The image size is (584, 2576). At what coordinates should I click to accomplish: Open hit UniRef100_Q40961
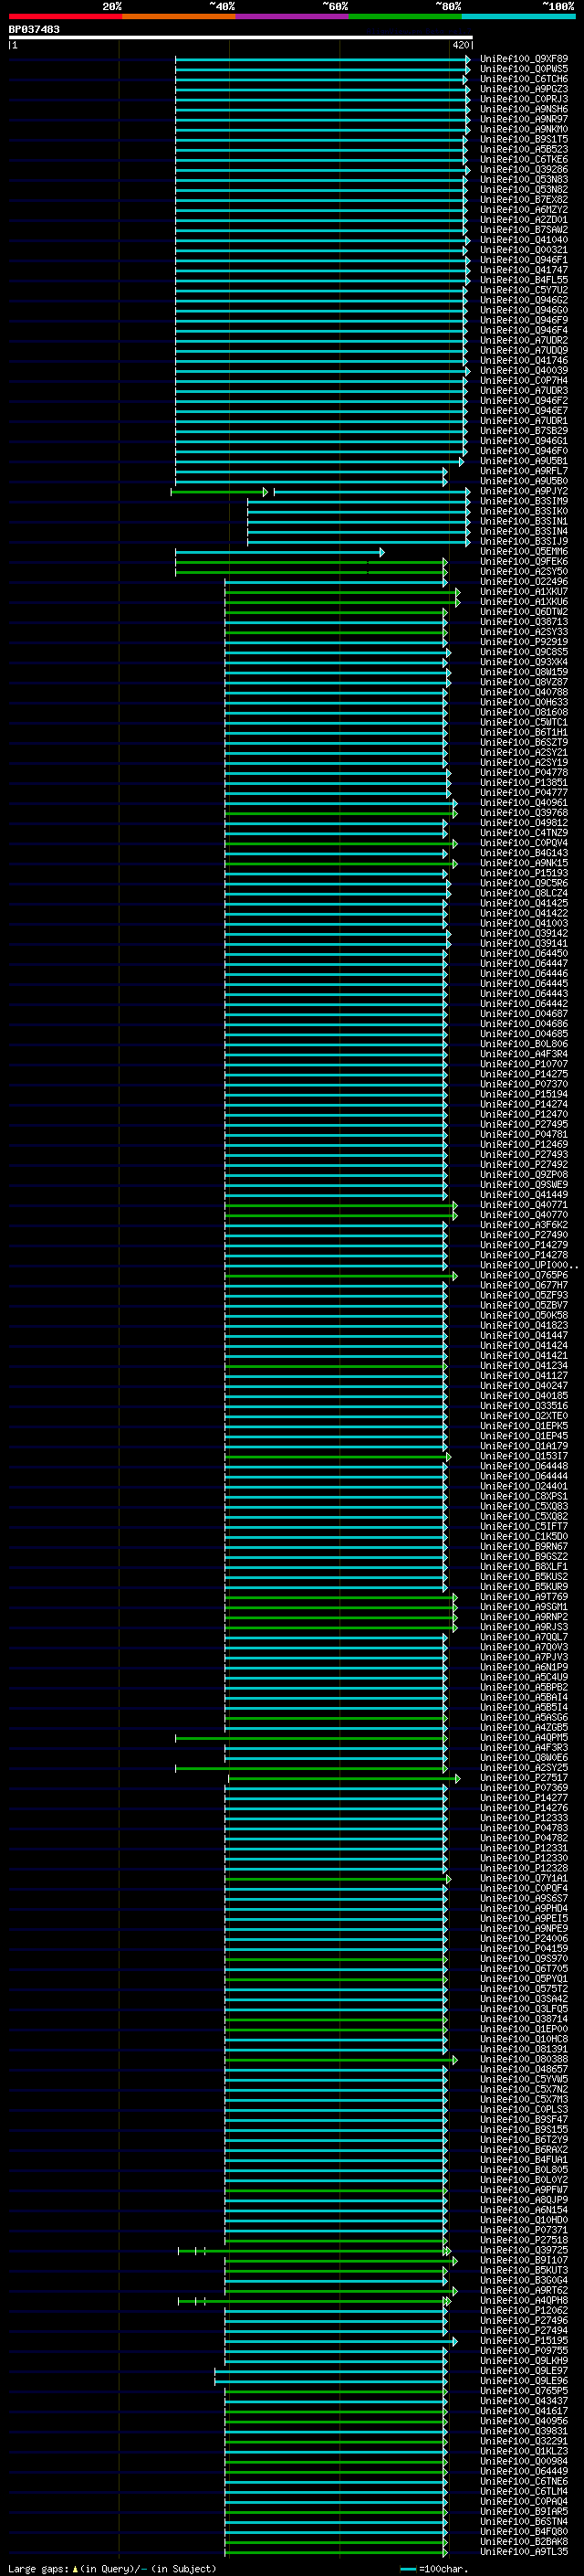[524, 803]
